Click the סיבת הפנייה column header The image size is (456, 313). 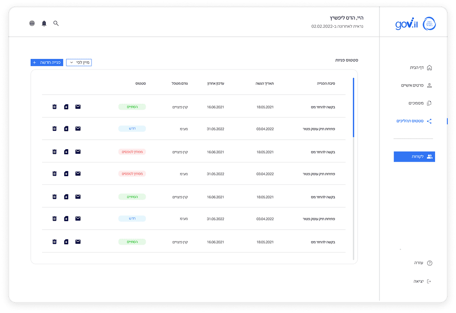point(326,83)
